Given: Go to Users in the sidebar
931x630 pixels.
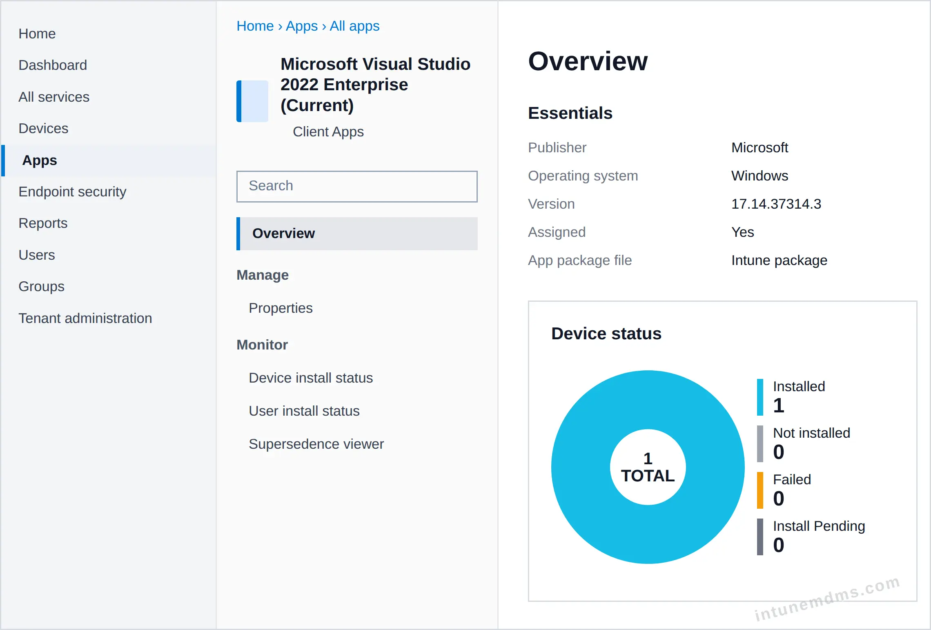Looking at the screenshot, I should pos(37,255).
